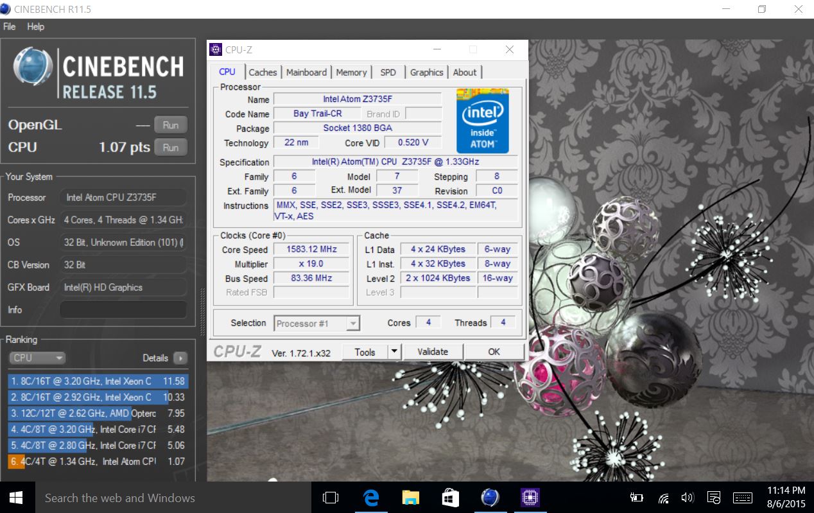Switch to CPU-Z taskbar icon
814x513 pixels.
coord(530,498)
